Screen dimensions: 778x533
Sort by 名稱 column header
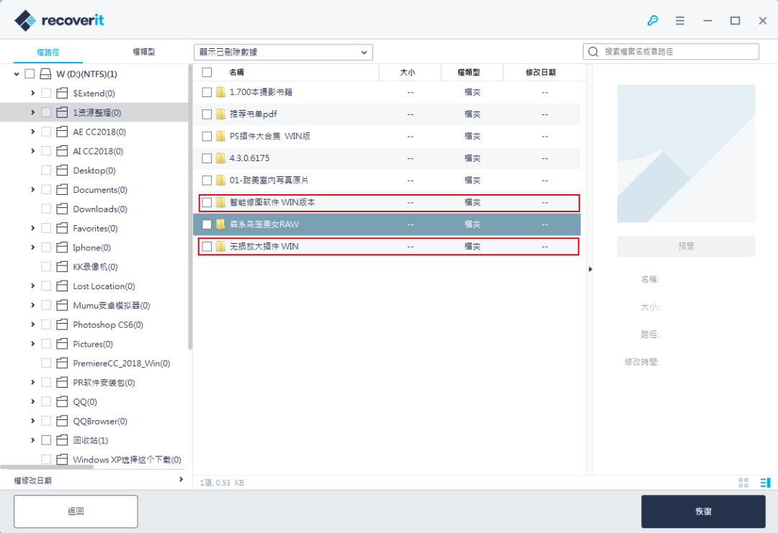[x=237, y=73]
